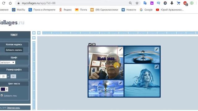
Task: Edit the man photo with pencil icon
Action: coord(120,49)
